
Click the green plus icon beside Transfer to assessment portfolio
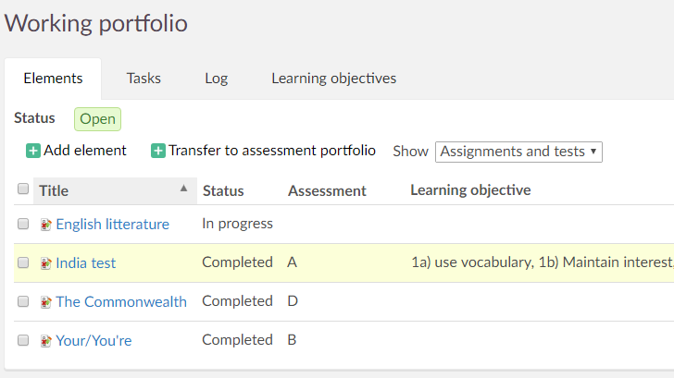(x=158, y=151)
